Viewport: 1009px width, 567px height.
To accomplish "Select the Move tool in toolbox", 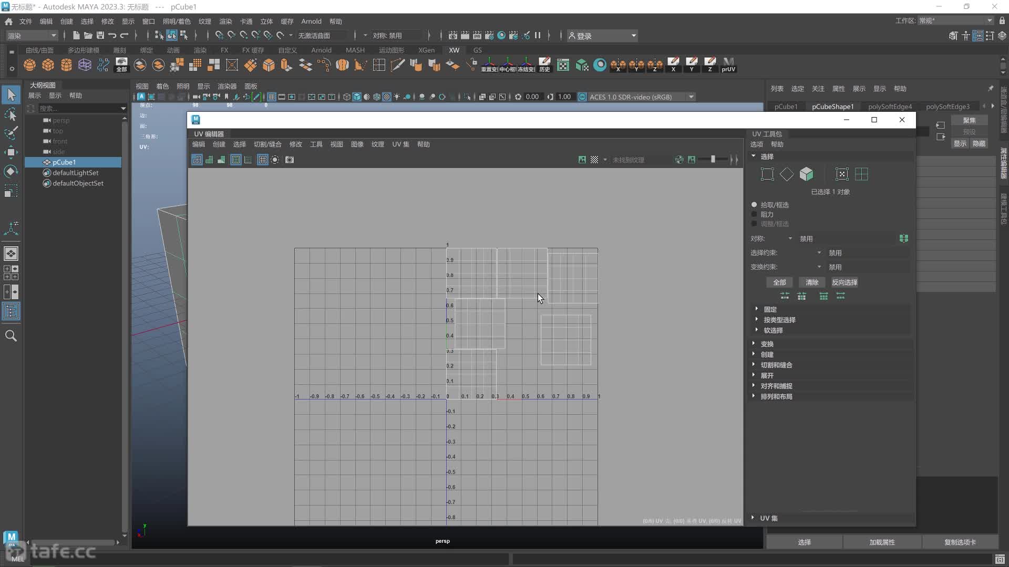I will point(11,152).
